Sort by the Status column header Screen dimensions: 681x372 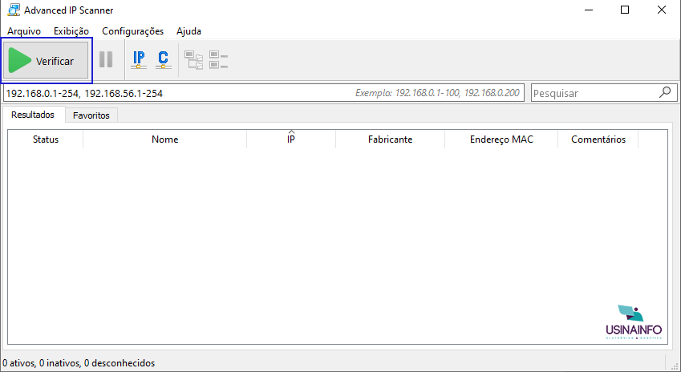46,139
